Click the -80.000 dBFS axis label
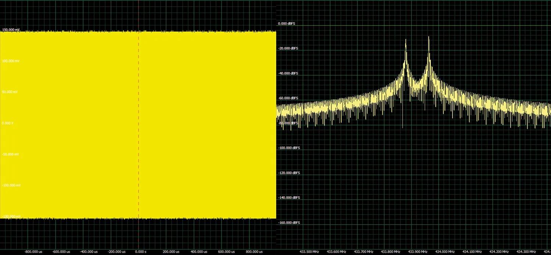 (288, 123)
